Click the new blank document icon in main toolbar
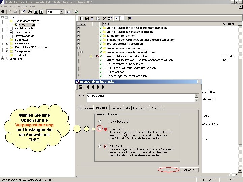This screenshot has width=243, height=182. pyautogui.click(x=10, y=12)
